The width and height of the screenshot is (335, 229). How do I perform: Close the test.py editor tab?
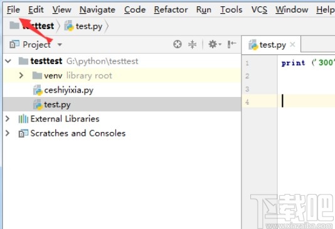pyautogui.click(x=292, y=44)
